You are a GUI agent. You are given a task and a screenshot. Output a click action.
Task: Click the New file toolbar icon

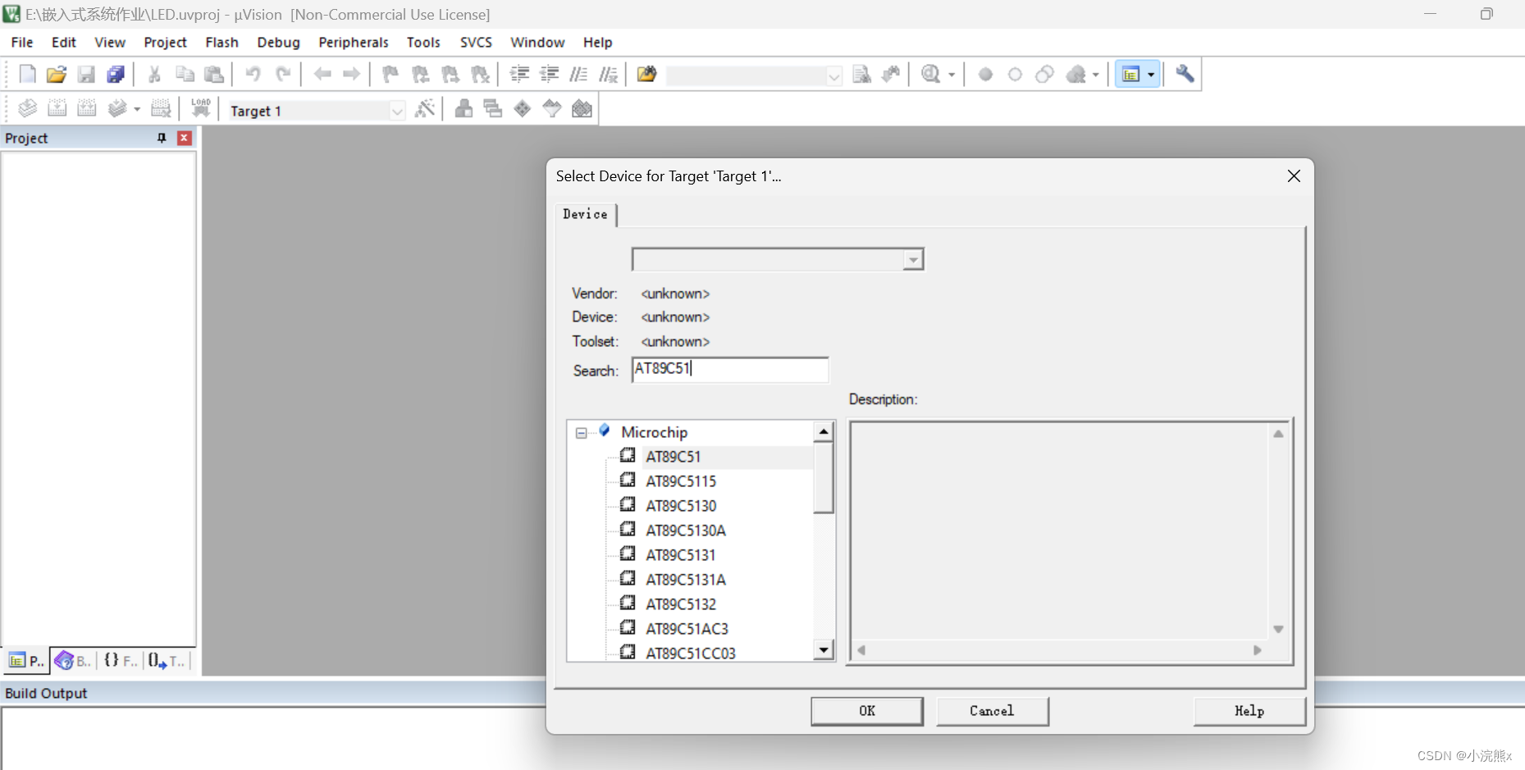click(27, 75)
